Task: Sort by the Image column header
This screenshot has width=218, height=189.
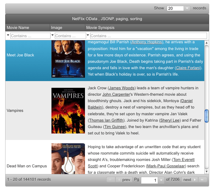Action: pyautogui.click(x=67, y=27)
